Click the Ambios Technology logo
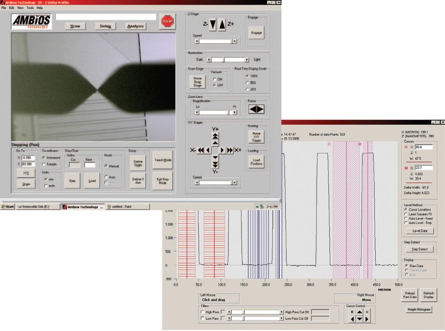Viewport: 445px width, 331px height. pos(32,22)
